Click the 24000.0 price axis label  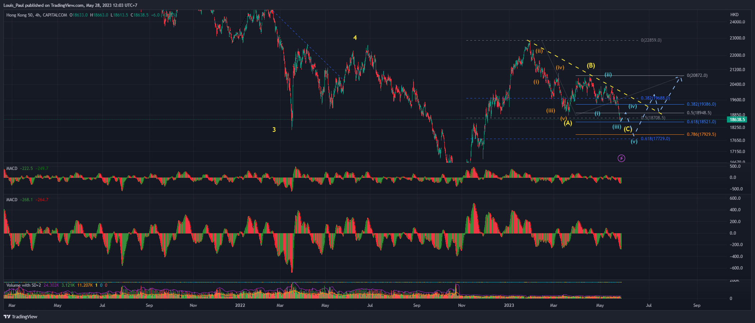[x=737, y=22]
